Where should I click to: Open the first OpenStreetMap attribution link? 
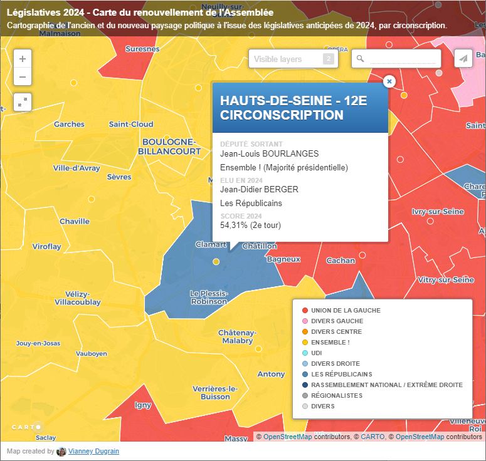(287, 437)
